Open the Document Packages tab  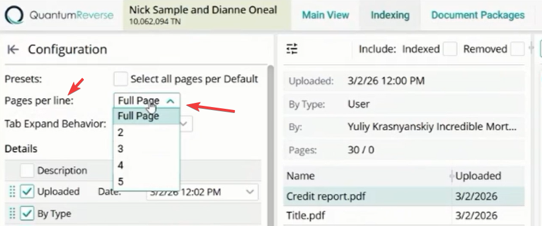coord(478,15)
